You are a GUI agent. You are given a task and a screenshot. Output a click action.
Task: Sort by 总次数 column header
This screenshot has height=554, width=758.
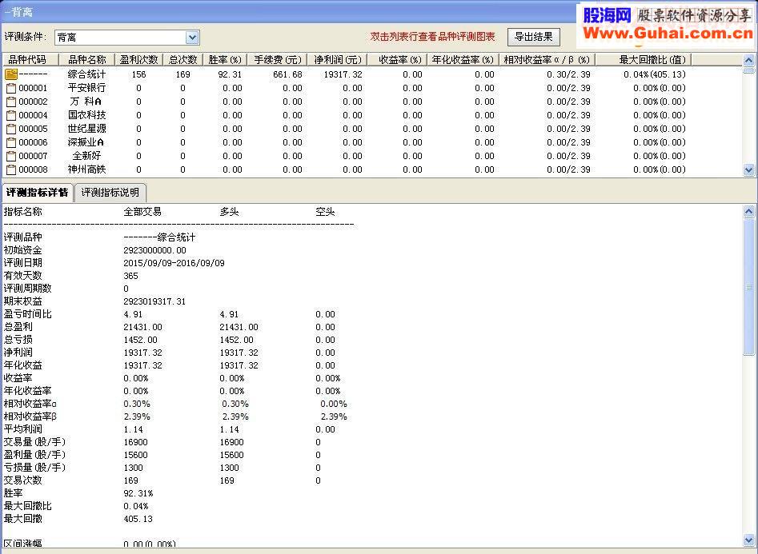click(182, 59)
